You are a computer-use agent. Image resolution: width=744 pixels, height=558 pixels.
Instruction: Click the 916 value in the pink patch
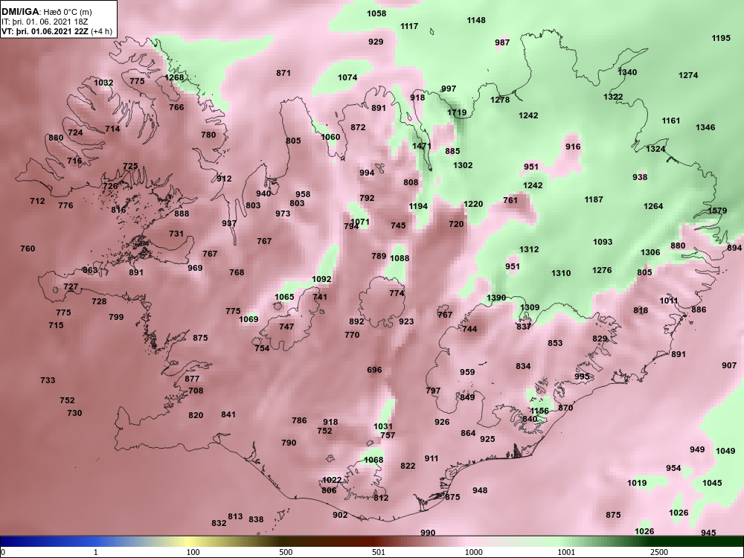click(x=573, y=147)
